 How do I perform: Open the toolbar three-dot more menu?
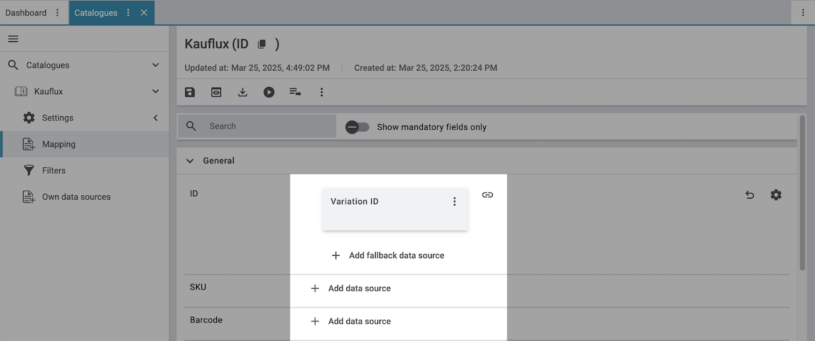point(322,92)
